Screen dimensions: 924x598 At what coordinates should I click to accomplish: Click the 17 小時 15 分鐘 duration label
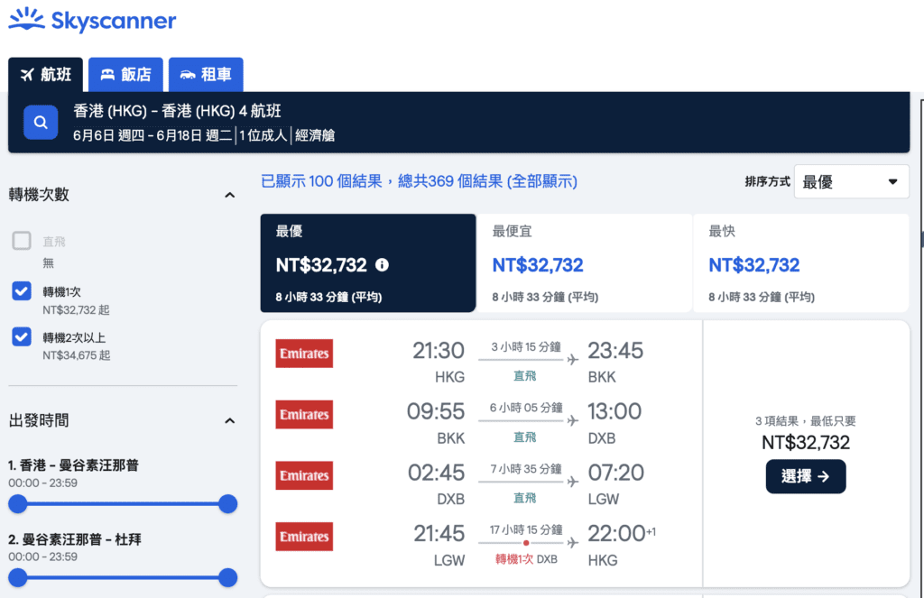[526, 530]
